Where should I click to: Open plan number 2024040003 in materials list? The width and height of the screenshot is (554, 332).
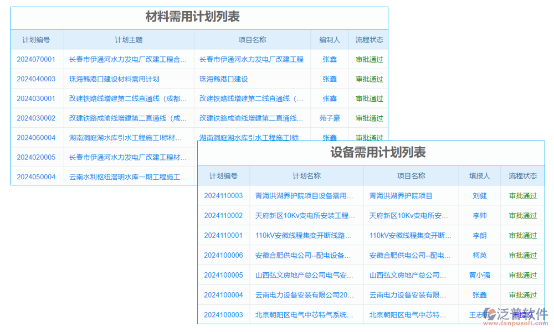(37, 79)
